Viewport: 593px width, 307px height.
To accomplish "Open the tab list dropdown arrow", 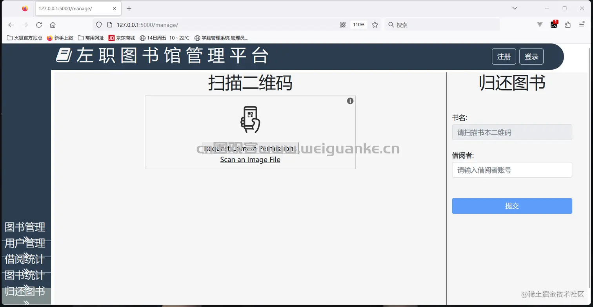I will (x=514, y=8).
